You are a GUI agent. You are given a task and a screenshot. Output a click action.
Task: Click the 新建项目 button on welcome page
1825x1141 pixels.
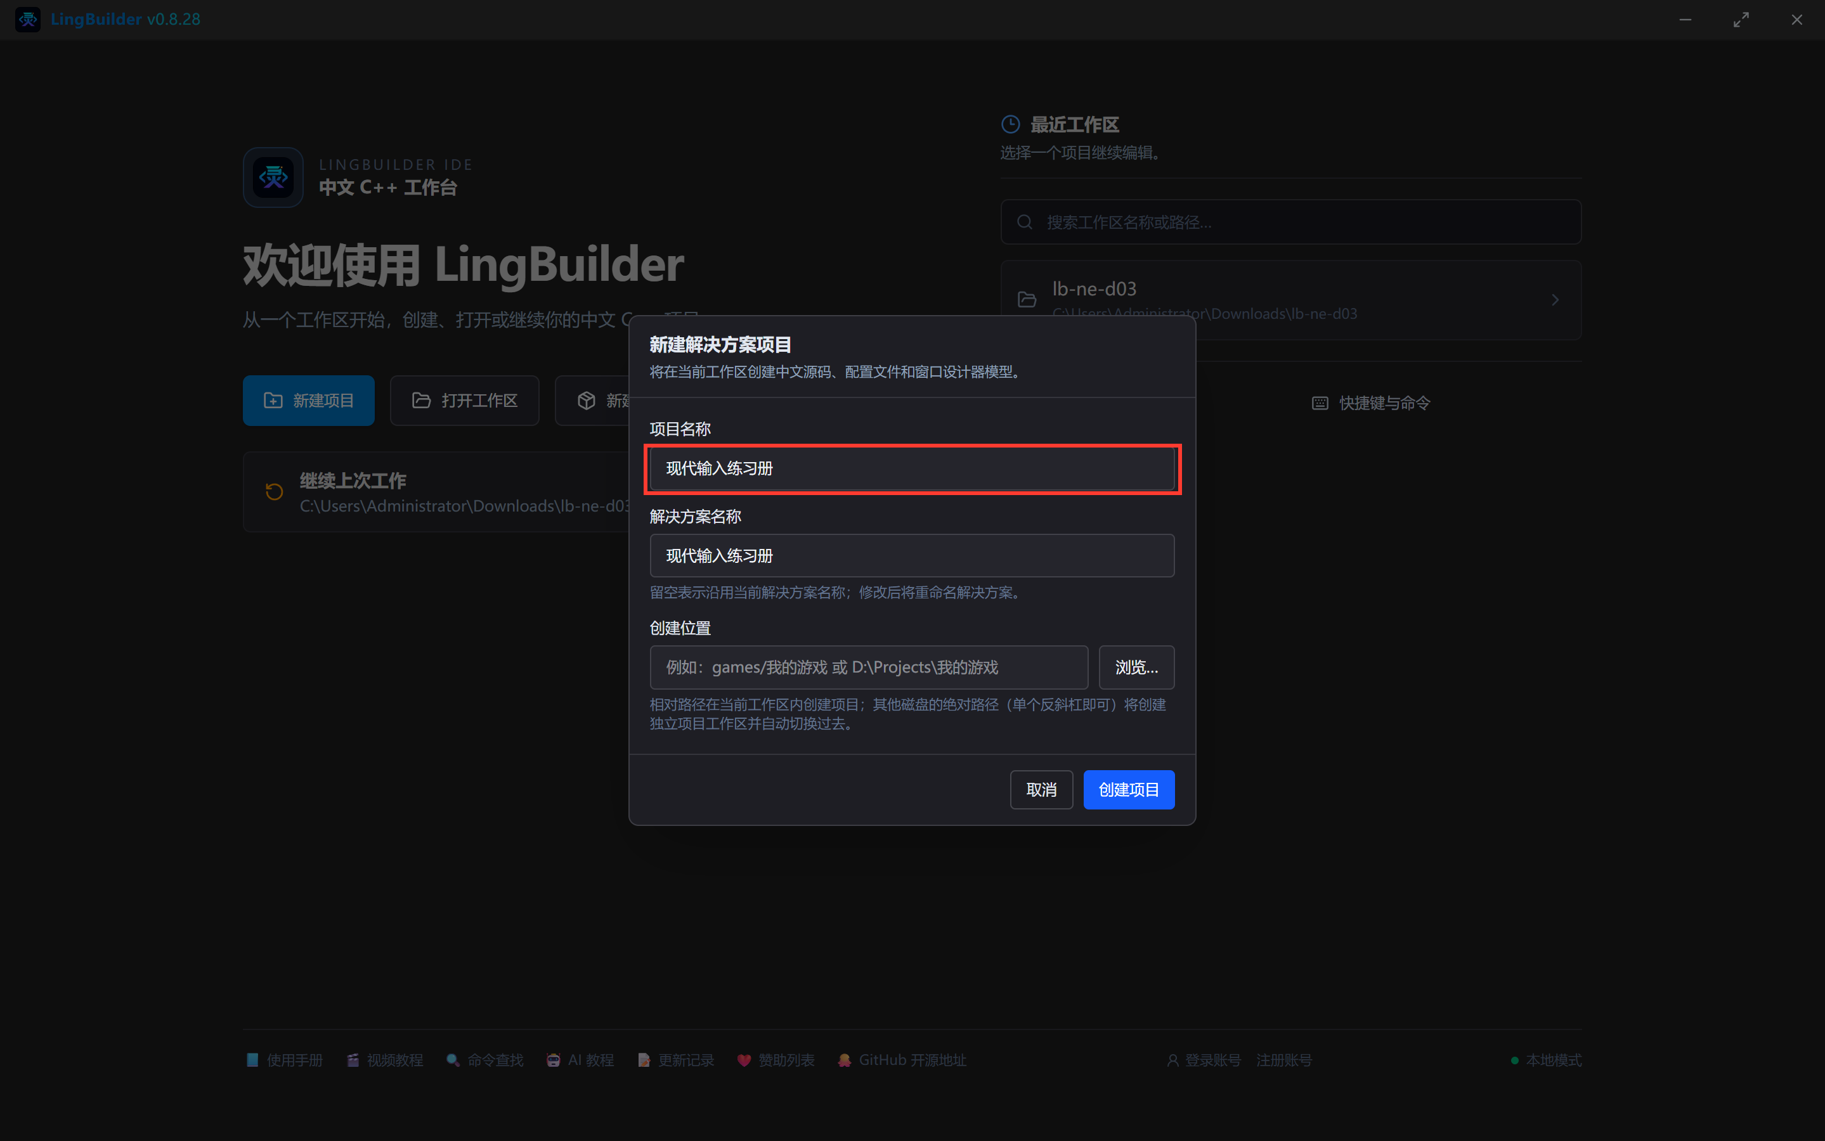pos(309,401)
